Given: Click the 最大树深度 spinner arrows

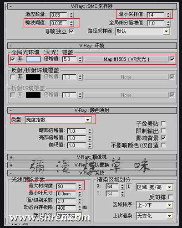Looking at the screenshot, I should [80, 187].
